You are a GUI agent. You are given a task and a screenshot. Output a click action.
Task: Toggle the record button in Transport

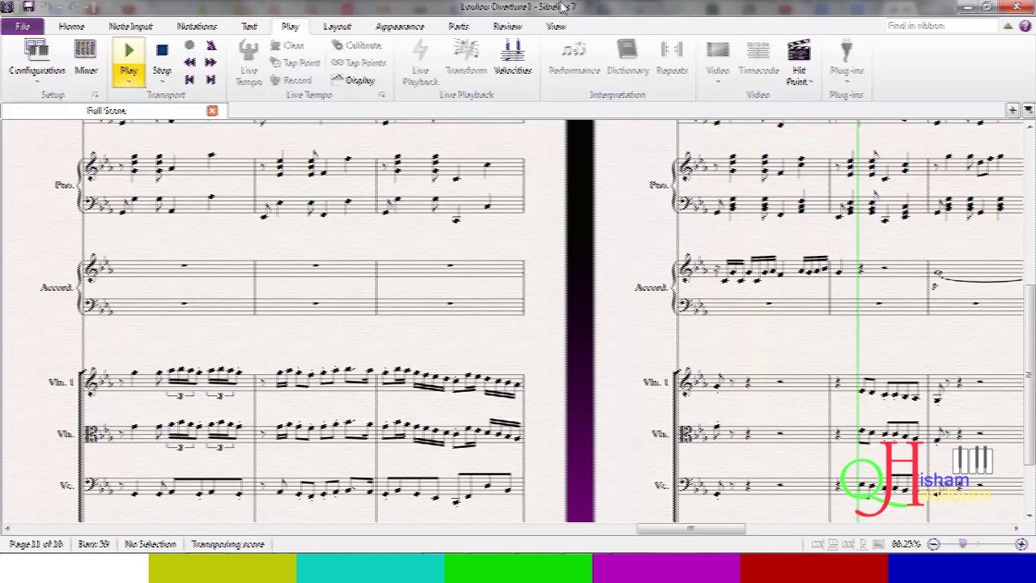click(x=189, y=46)
